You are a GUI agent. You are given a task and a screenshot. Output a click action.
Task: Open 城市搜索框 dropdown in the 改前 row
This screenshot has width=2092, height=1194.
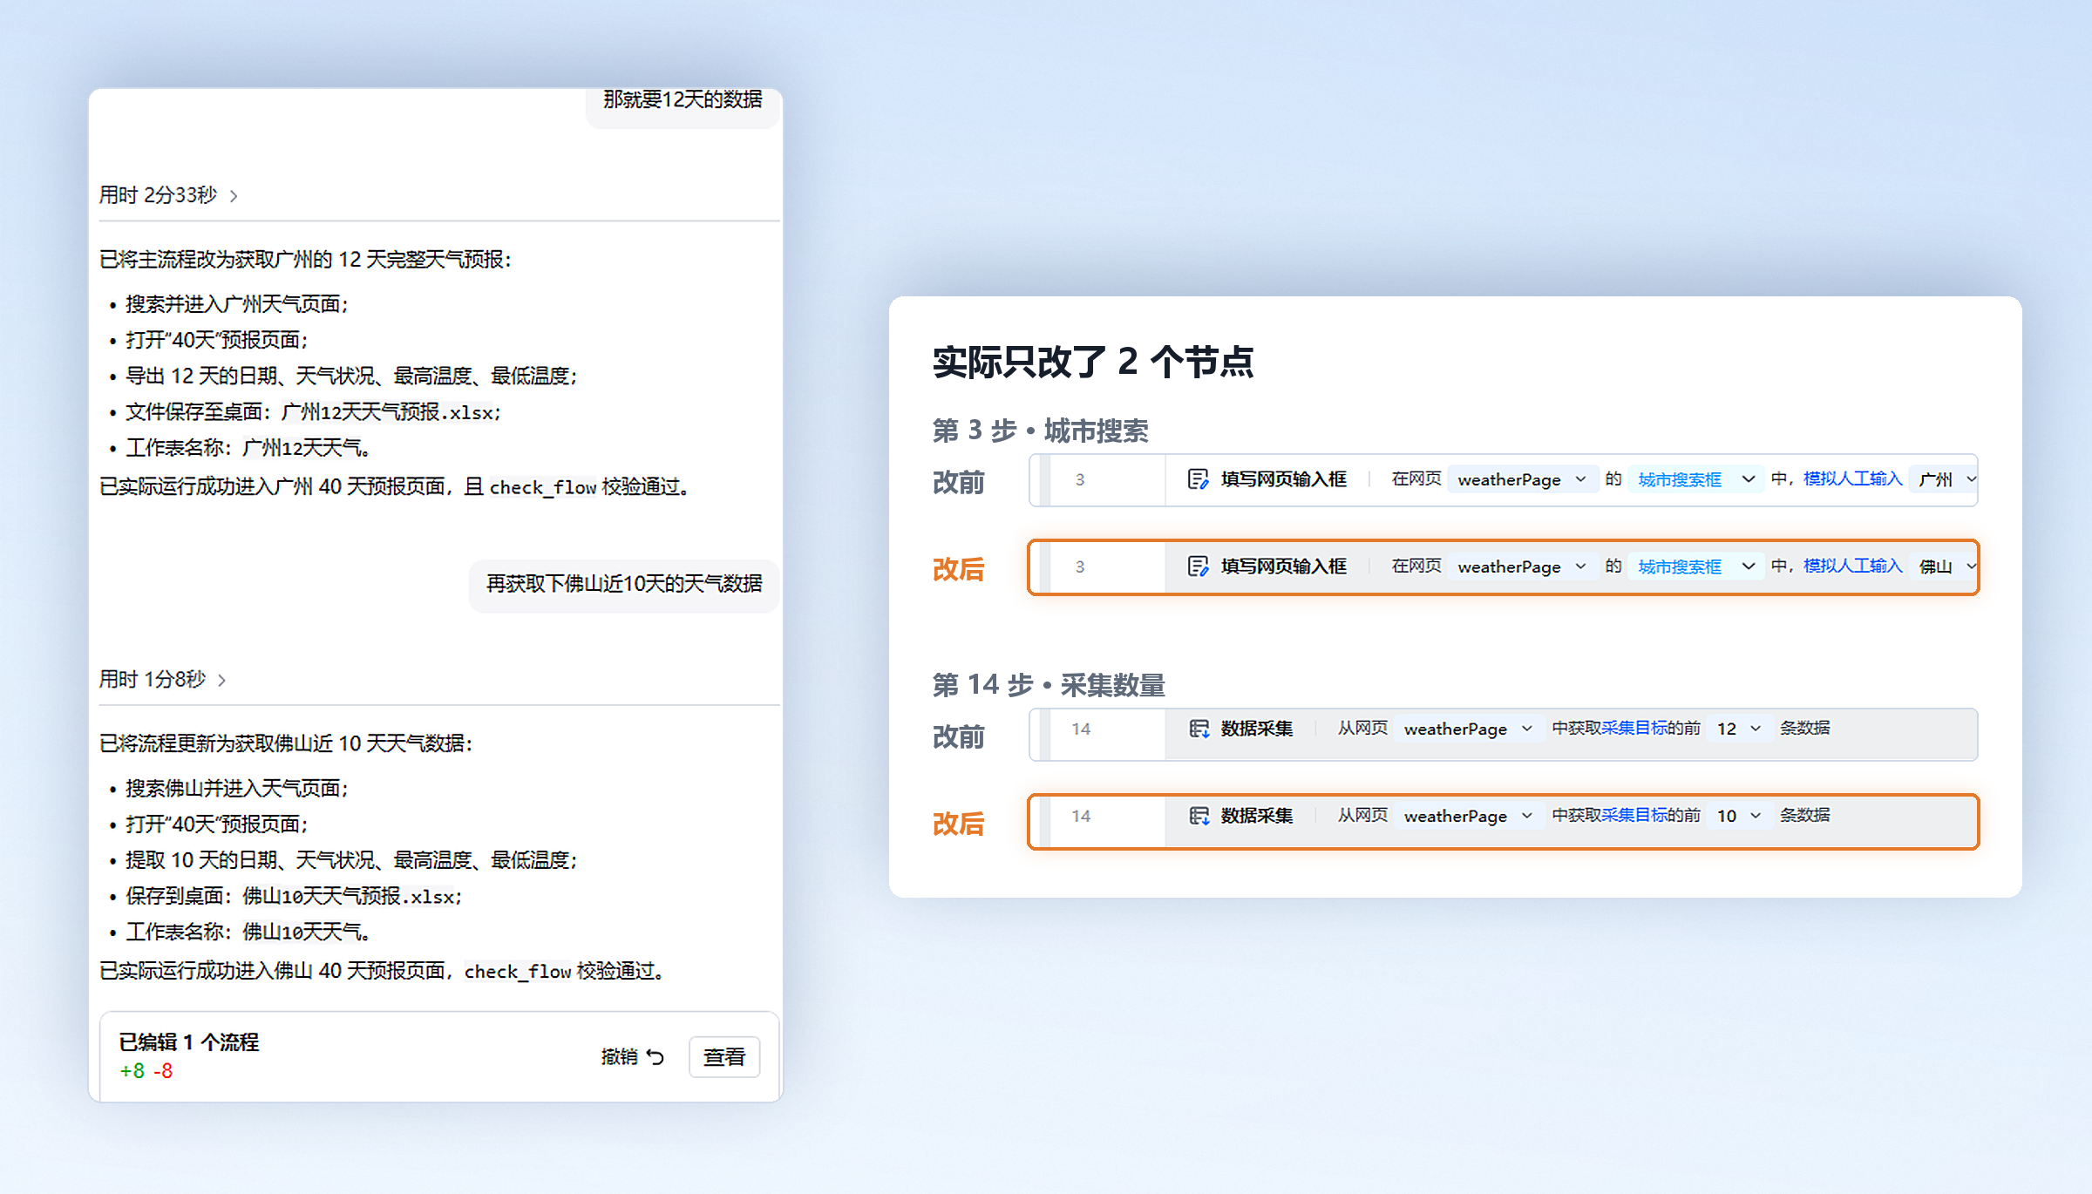pos(1696,479)
